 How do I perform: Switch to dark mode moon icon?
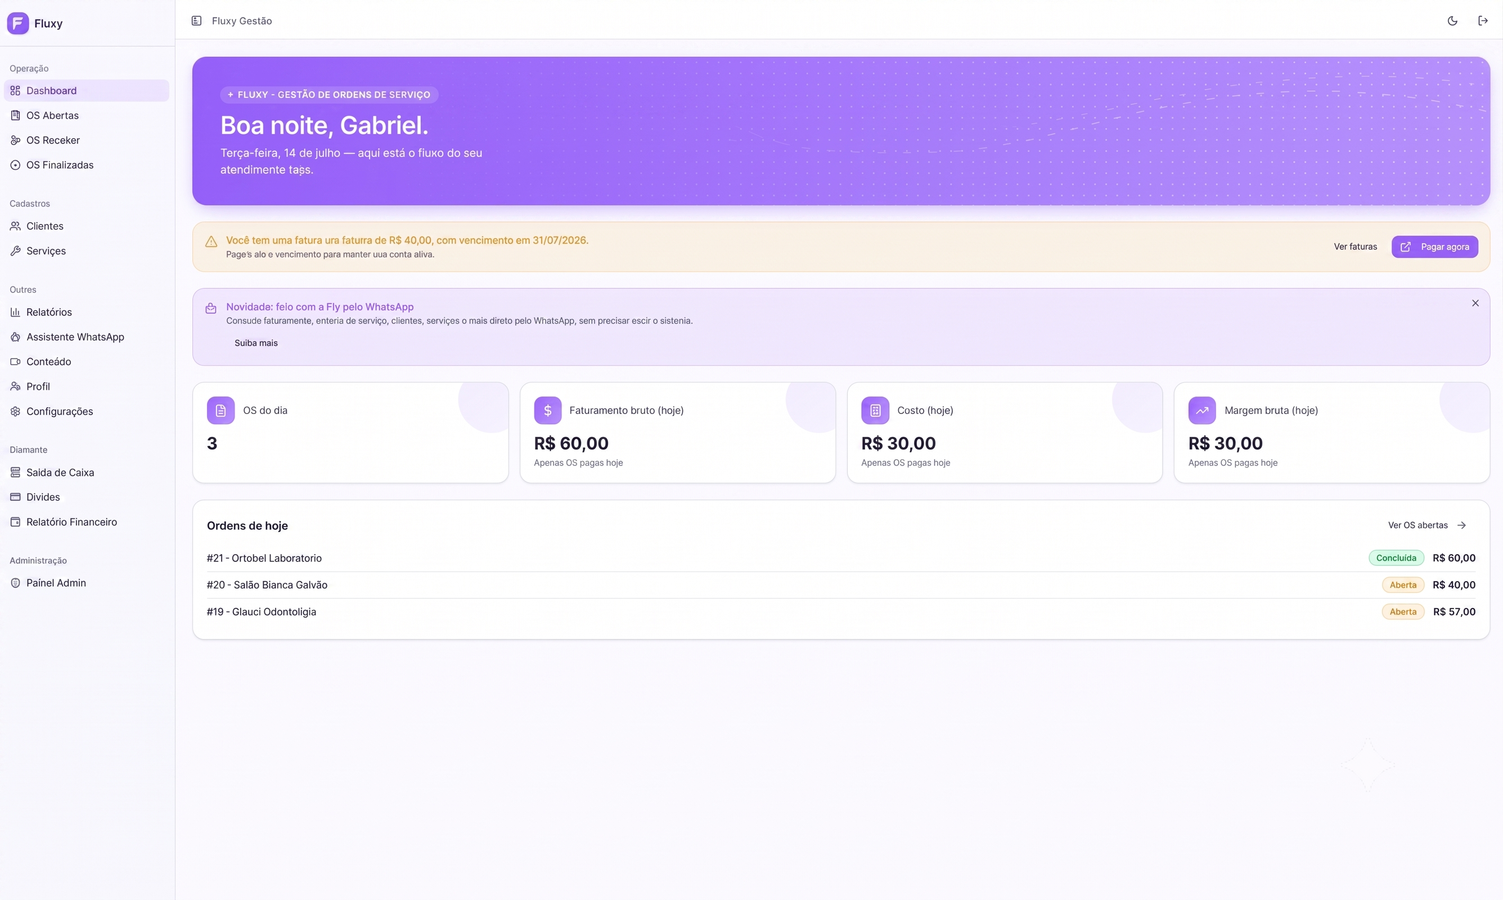[x=1452, y=21]
